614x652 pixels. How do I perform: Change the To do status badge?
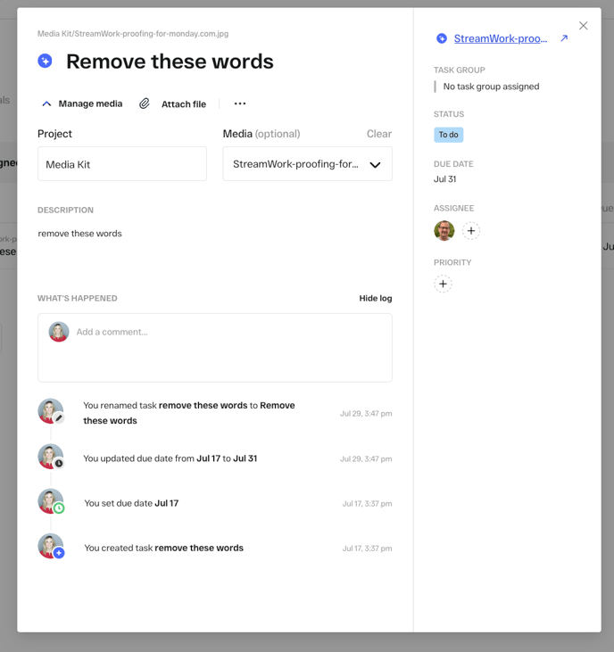[448, 135]
